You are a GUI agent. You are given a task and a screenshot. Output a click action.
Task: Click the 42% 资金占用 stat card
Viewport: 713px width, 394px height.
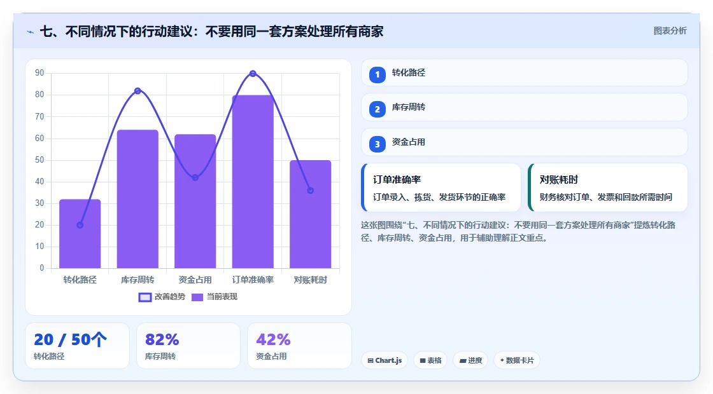click(299, 346)
